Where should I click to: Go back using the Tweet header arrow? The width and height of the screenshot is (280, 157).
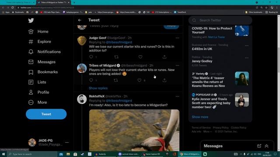pos(80,20)
